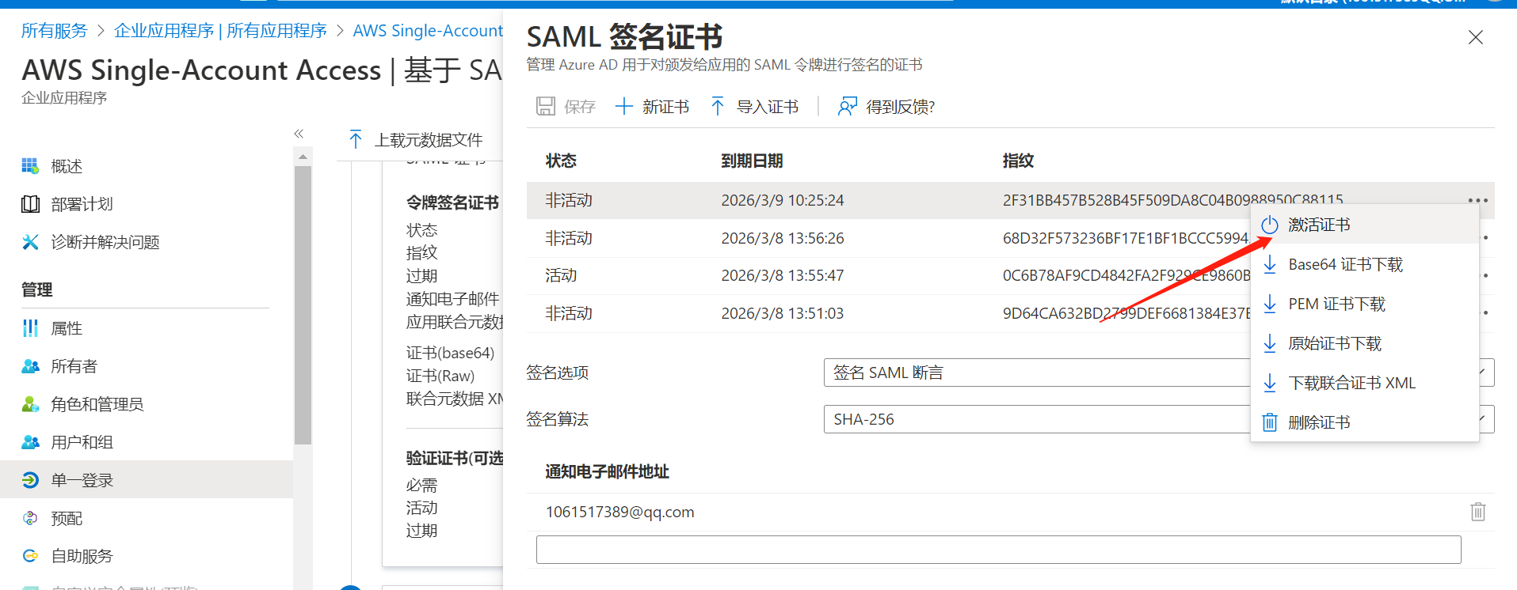Open 企业应用程序 | 所有应用程序 breadcrumb
The width and height of the screenshot is (1517, 590).
click(220, 31)
